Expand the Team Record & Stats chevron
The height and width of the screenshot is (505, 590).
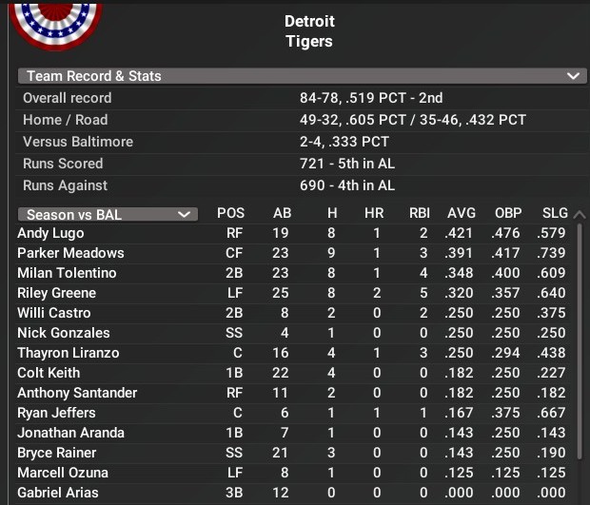click(x=573, y=76)
